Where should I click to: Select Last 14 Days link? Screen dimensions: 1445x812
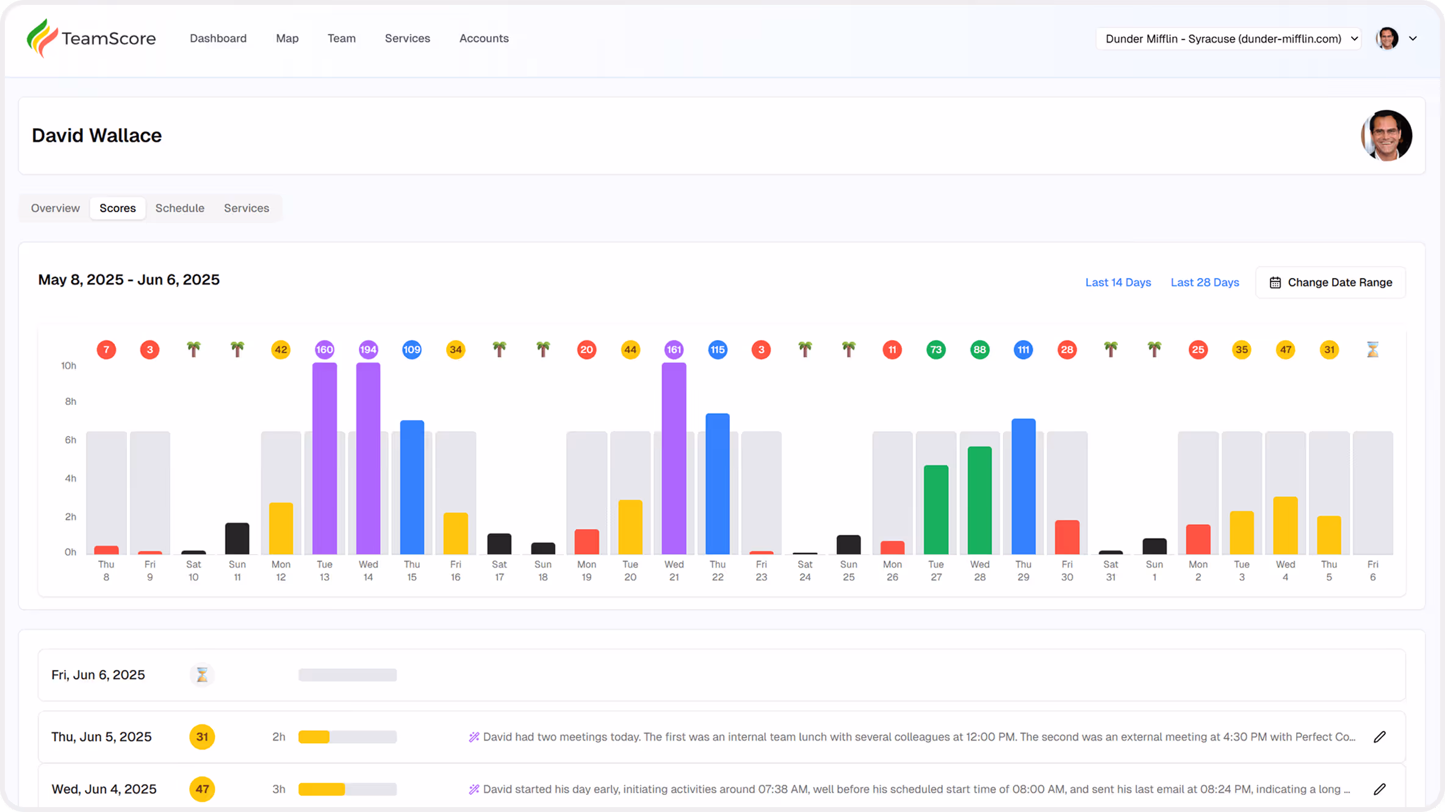click(1118, 282)
